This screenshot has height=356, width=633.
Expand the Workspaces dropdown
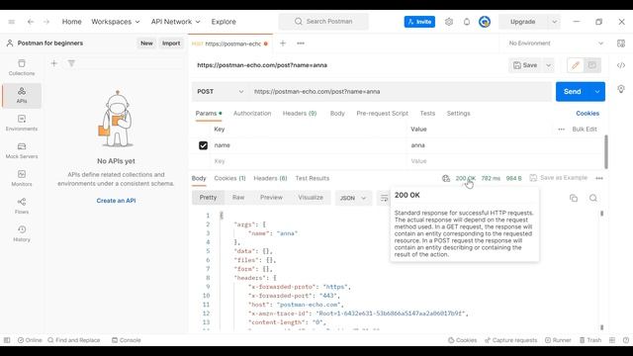(x=116, y=22)
